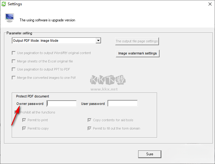
Task: Open the Output PDF Mode dropdown arrow
Action: coord(98,41)
